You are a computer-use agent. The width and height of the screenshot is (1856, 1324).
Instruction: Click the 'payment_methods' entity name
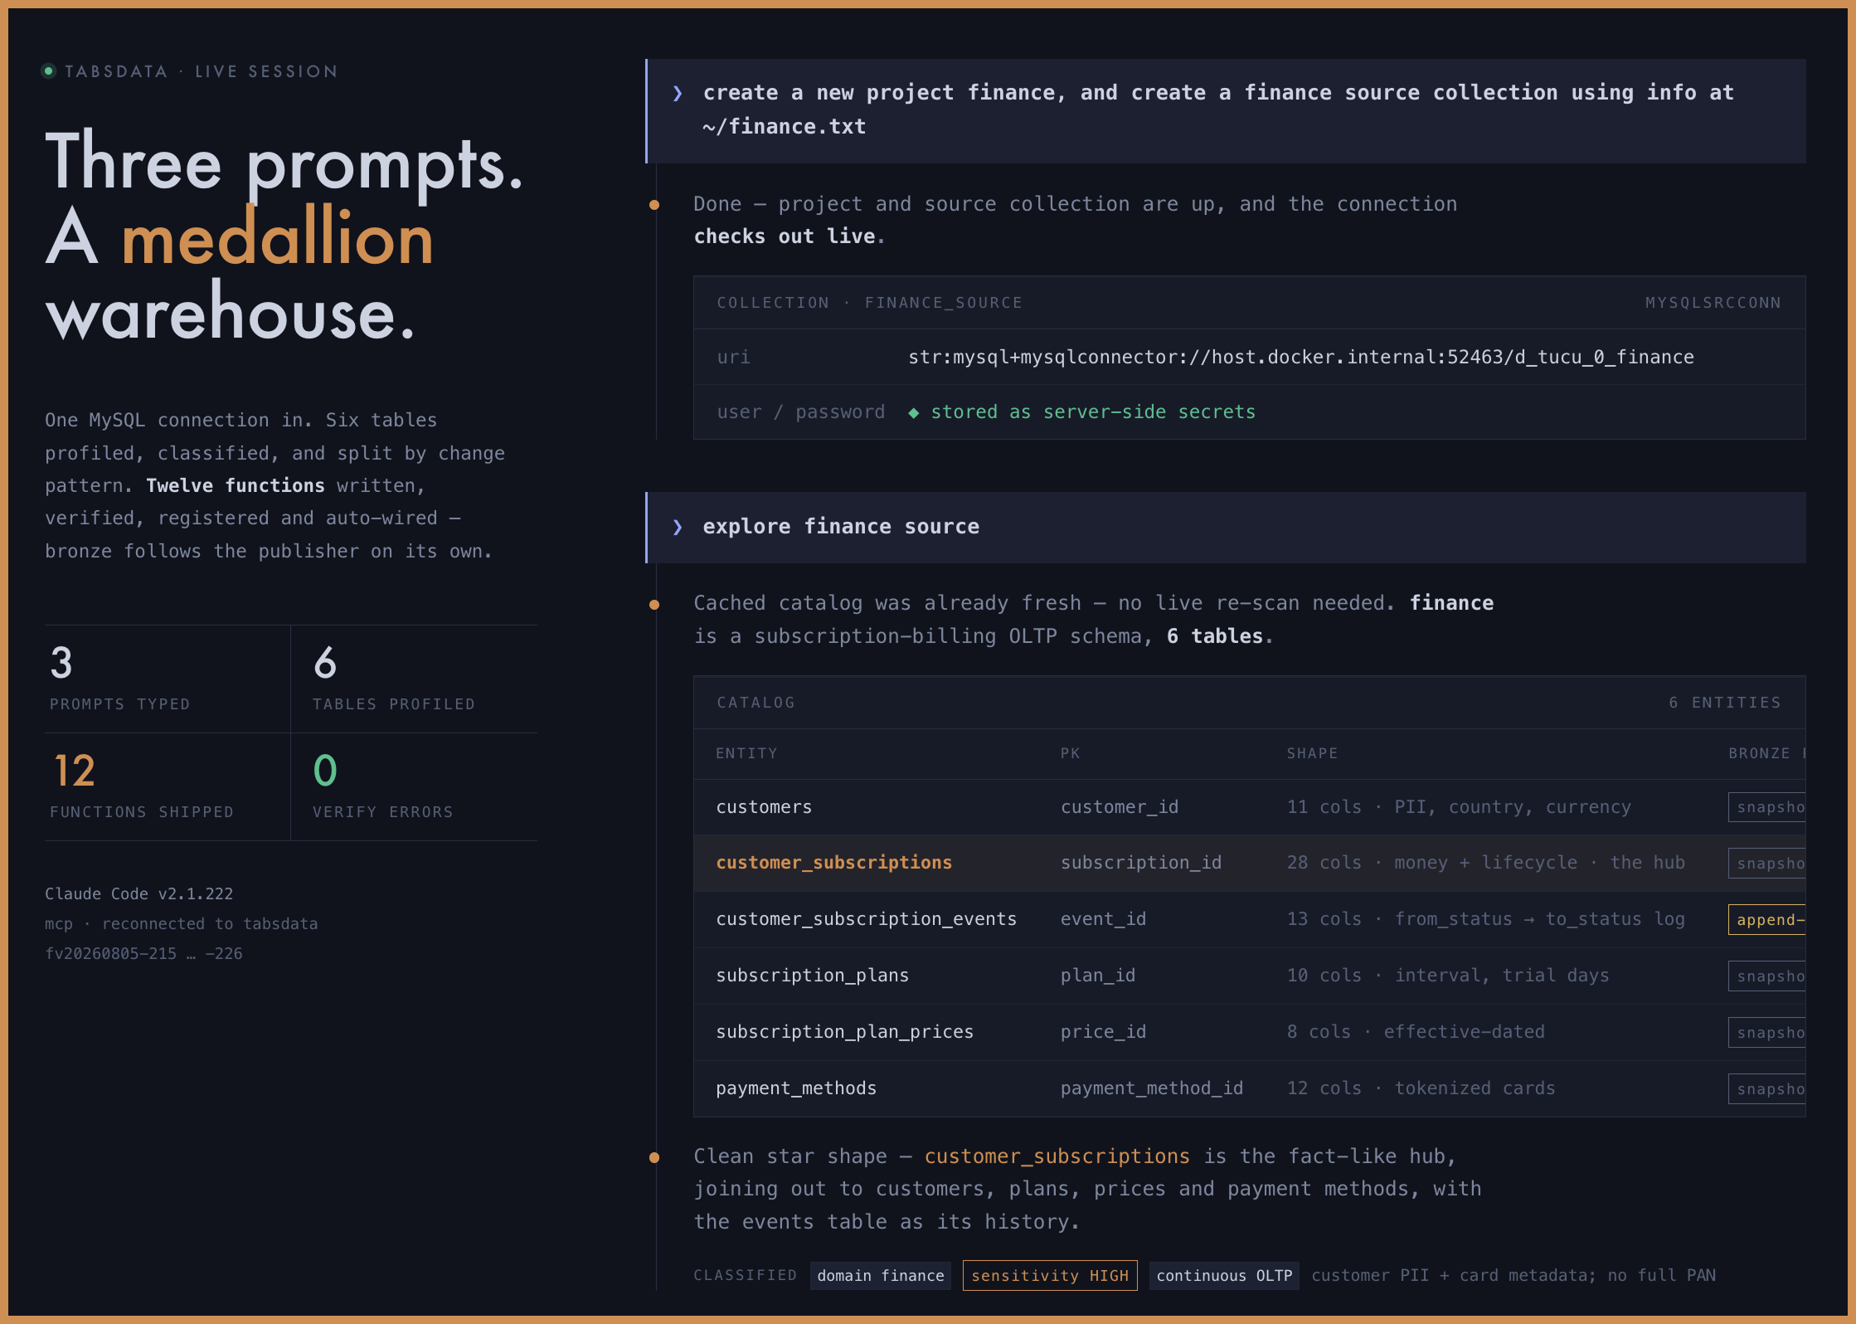click(x=796, y=1088)
